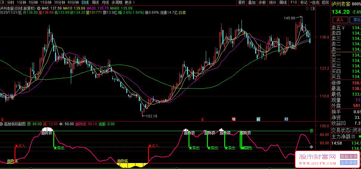The width and height of the screenshot is (361, 169).
Task: Click the 145.88 high price annotation
Action: pos(289,18)
